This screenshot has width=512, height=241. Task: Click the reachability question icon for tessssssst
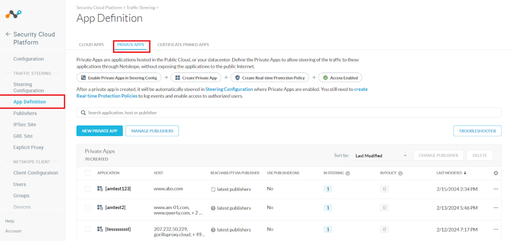click(x=213, y=229)
